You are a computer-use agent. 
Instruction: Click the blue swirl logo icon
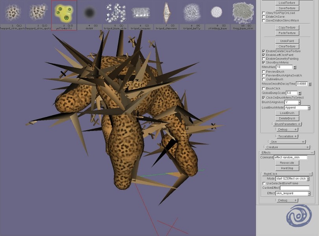pos(299,216)
